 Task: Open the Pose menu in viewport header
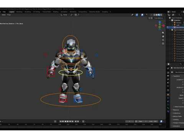[x=9, y=15]
